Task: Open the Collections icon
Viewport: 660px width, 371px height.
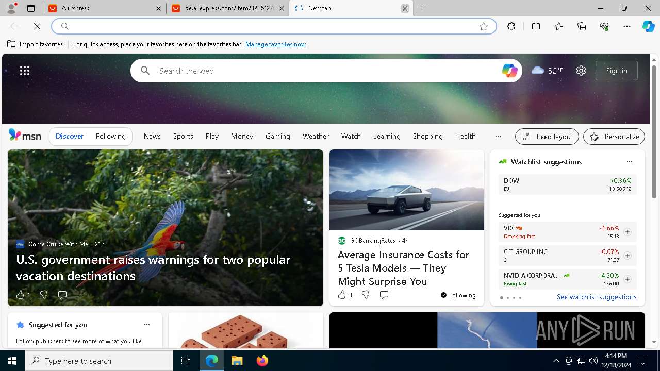Action: point(582,26)
